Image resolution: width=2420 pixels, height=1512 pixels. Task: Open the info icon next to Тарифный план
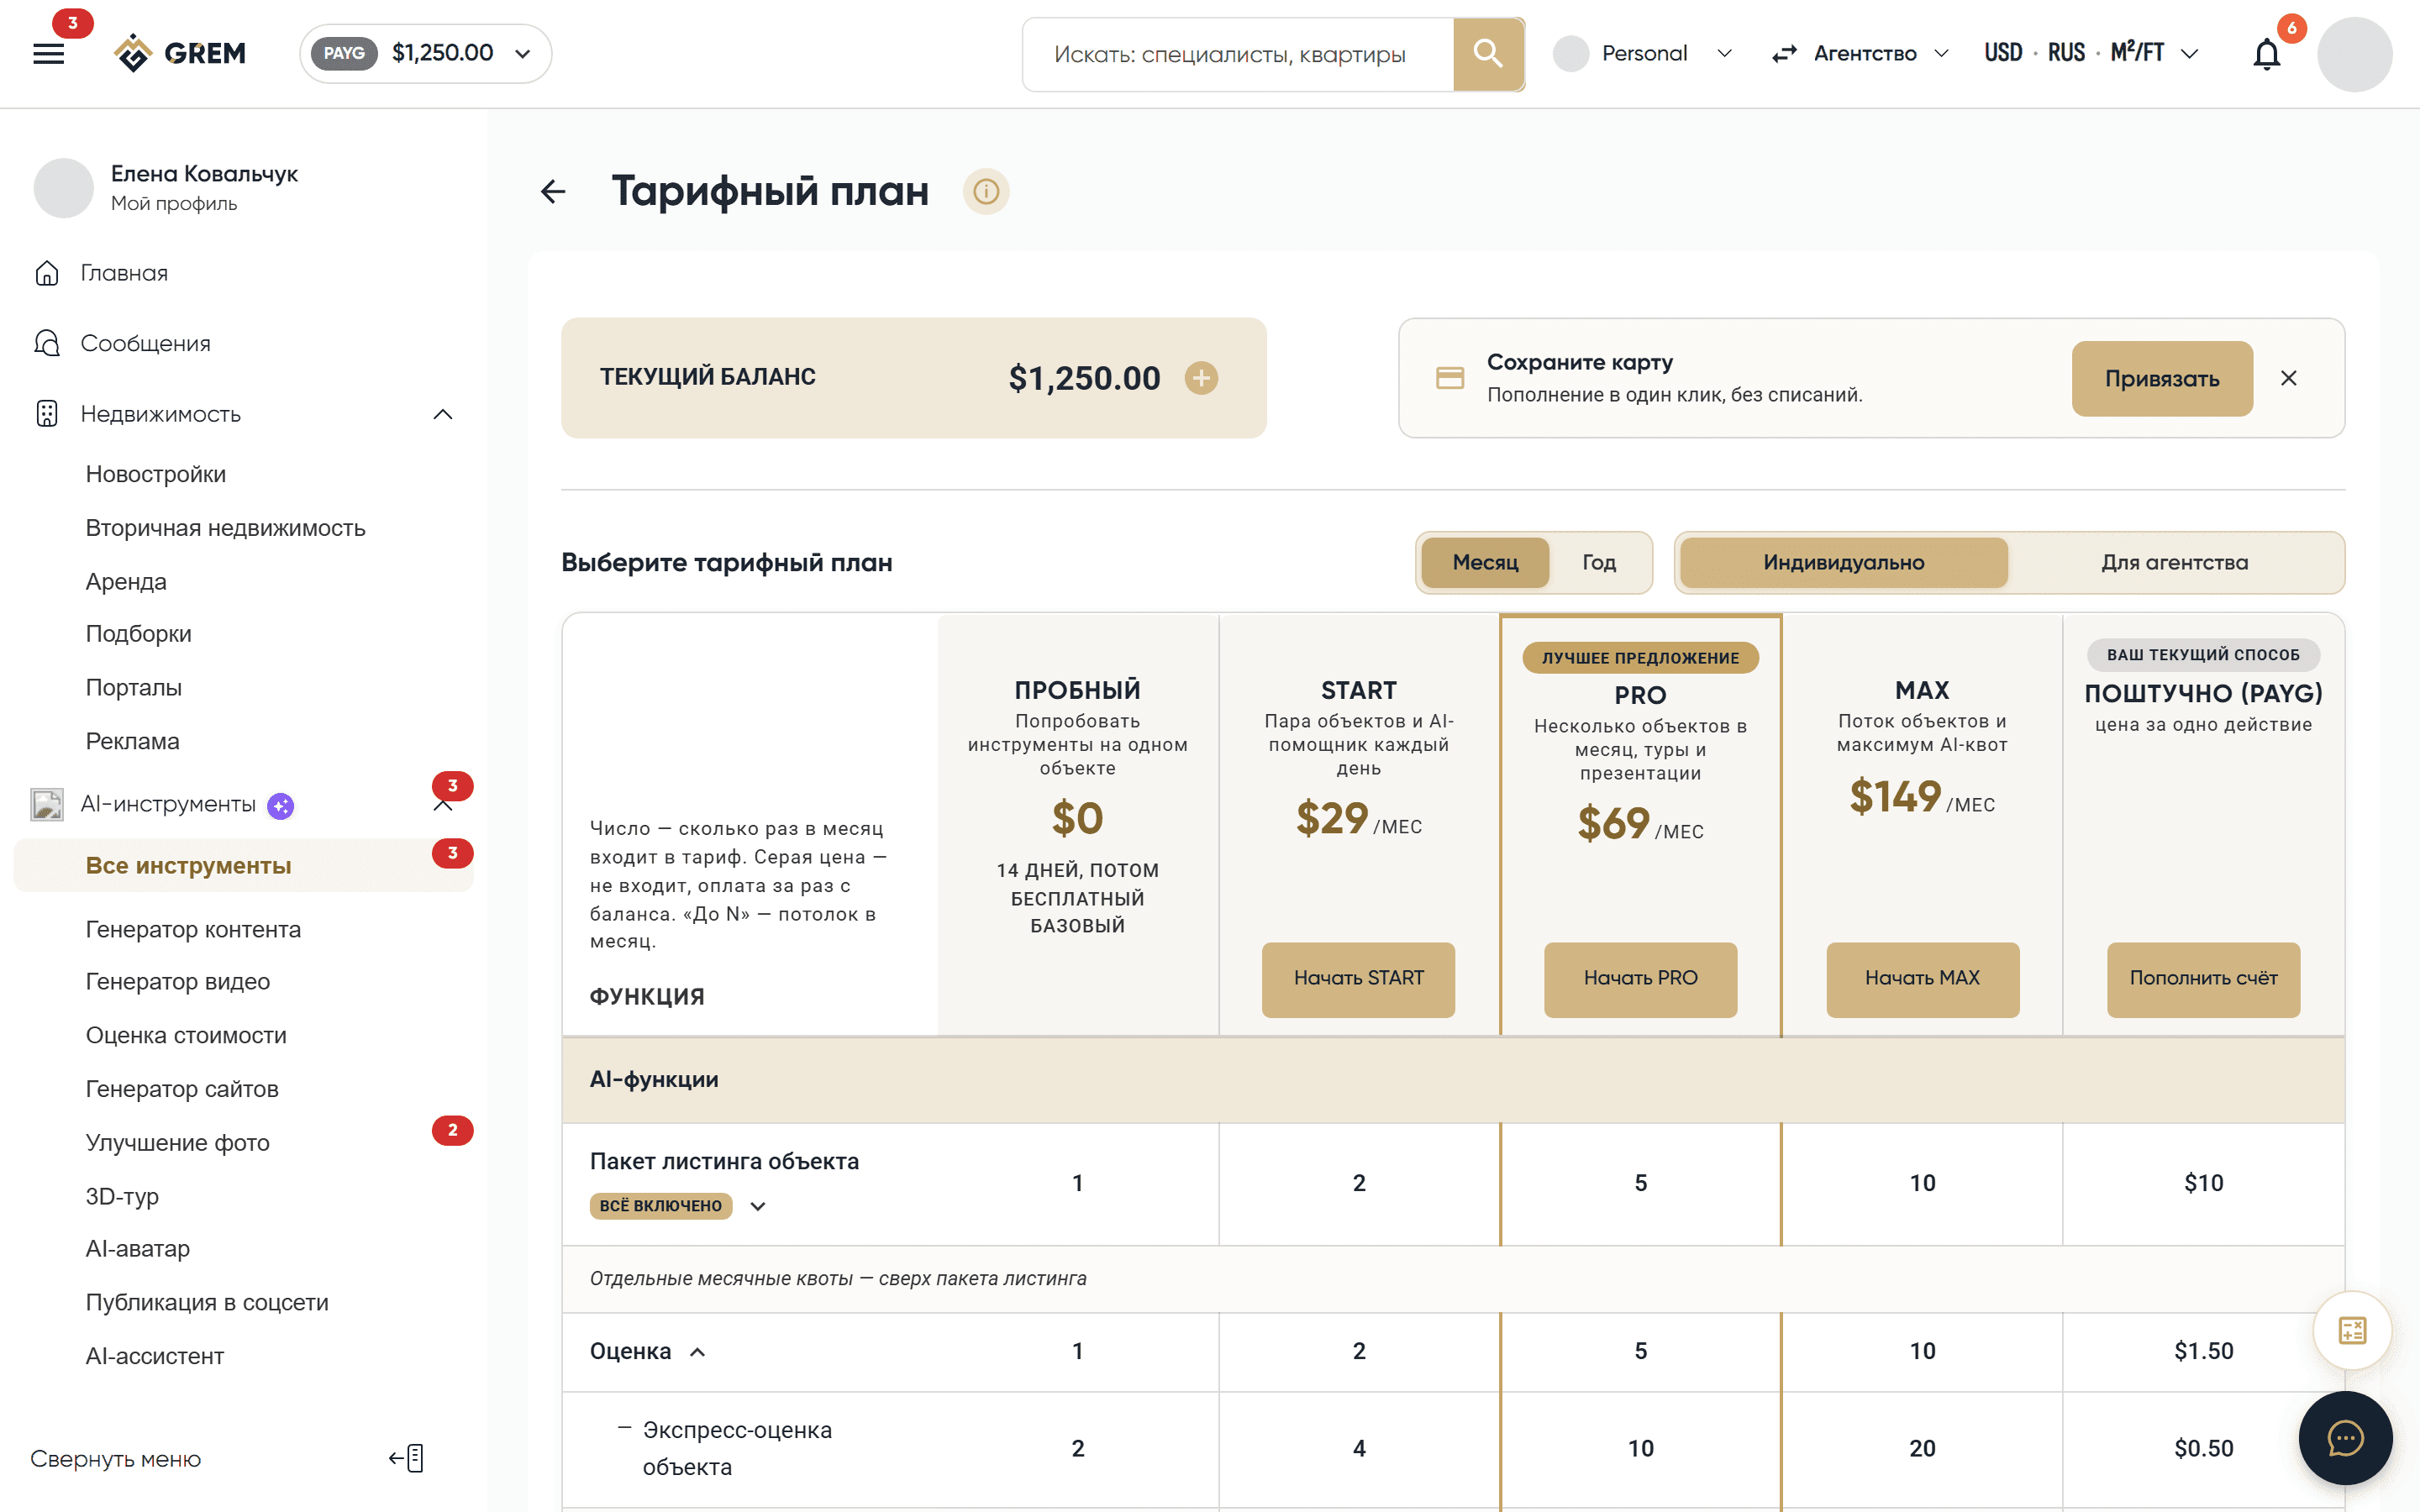point(986,191)
